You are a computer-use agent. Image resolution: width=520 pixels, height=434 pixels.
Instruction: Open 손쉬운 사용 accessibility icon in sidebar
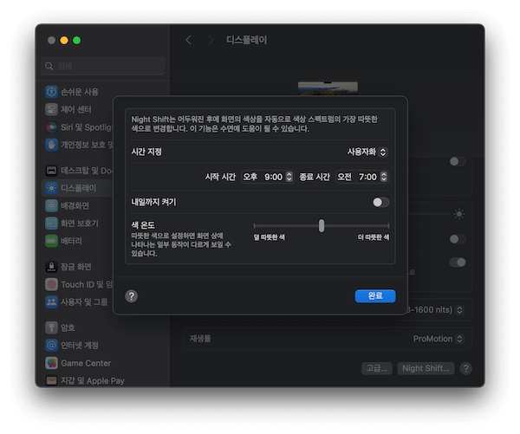(51, 92)
